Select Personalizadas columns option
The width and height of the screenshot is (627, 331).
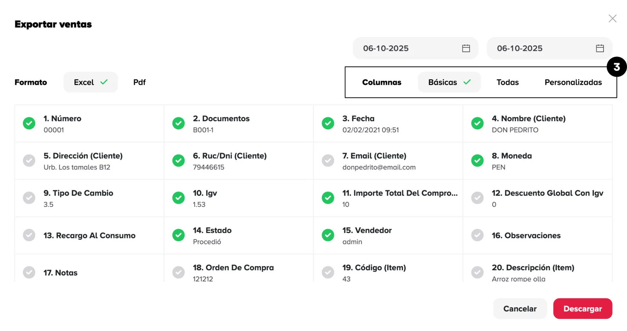pyautogui.click(x=573, y=82)
